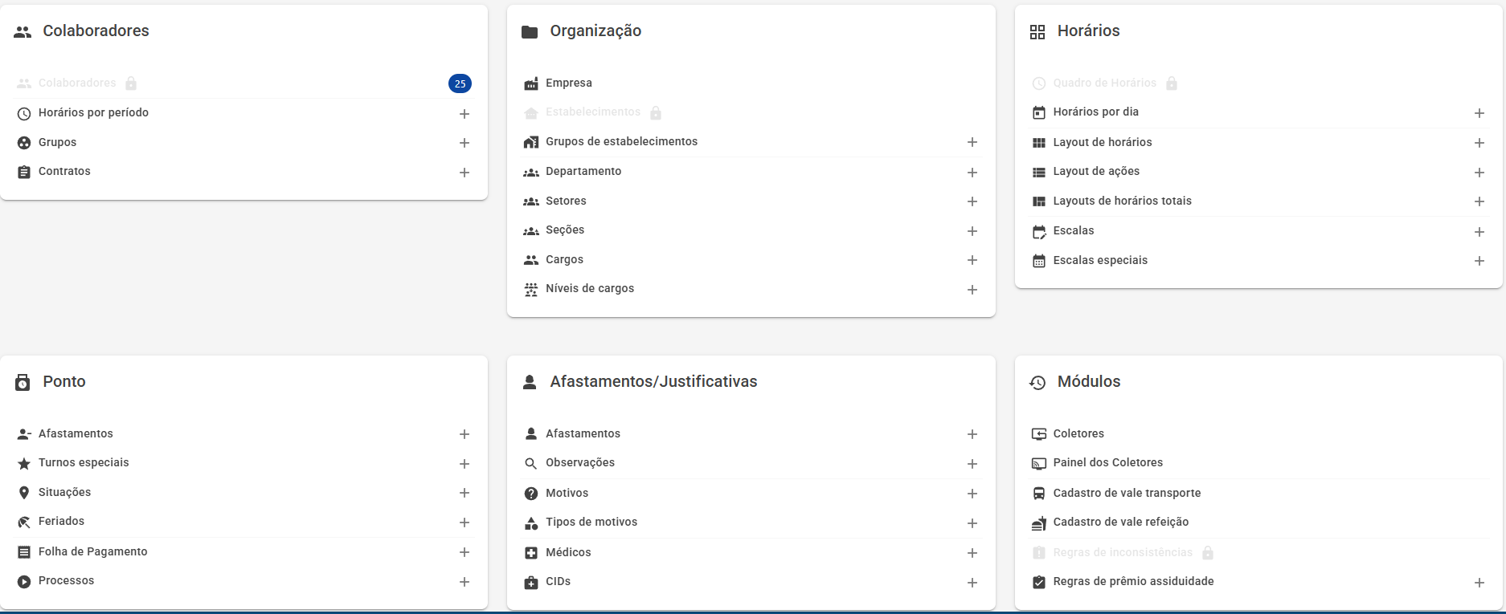Open Médicos
Screen dimensions: 1506x614
568,552
